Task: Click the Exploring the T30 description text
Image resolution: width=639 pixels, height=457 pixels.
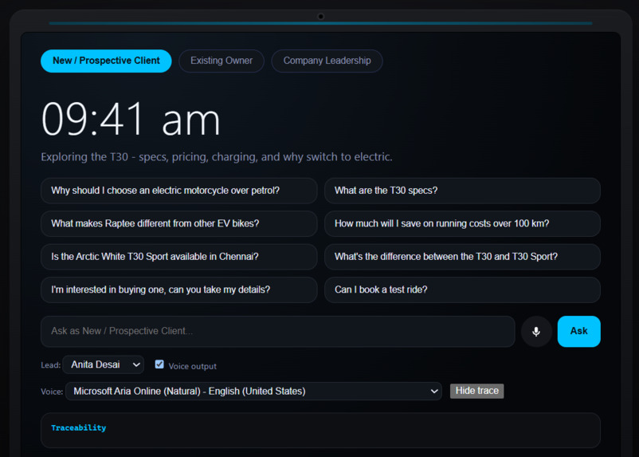Action: point(217,157)
